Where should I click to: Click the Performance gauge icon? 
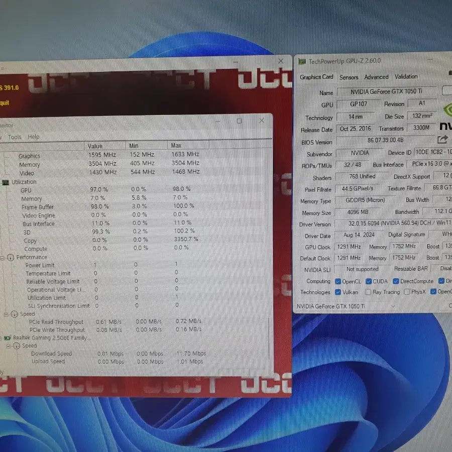[11, 258]
